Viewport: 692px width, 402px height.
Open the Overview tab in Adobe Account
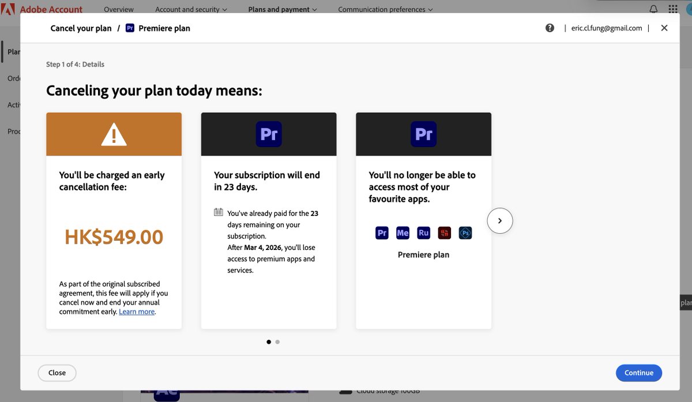click(x=119, y=9)
